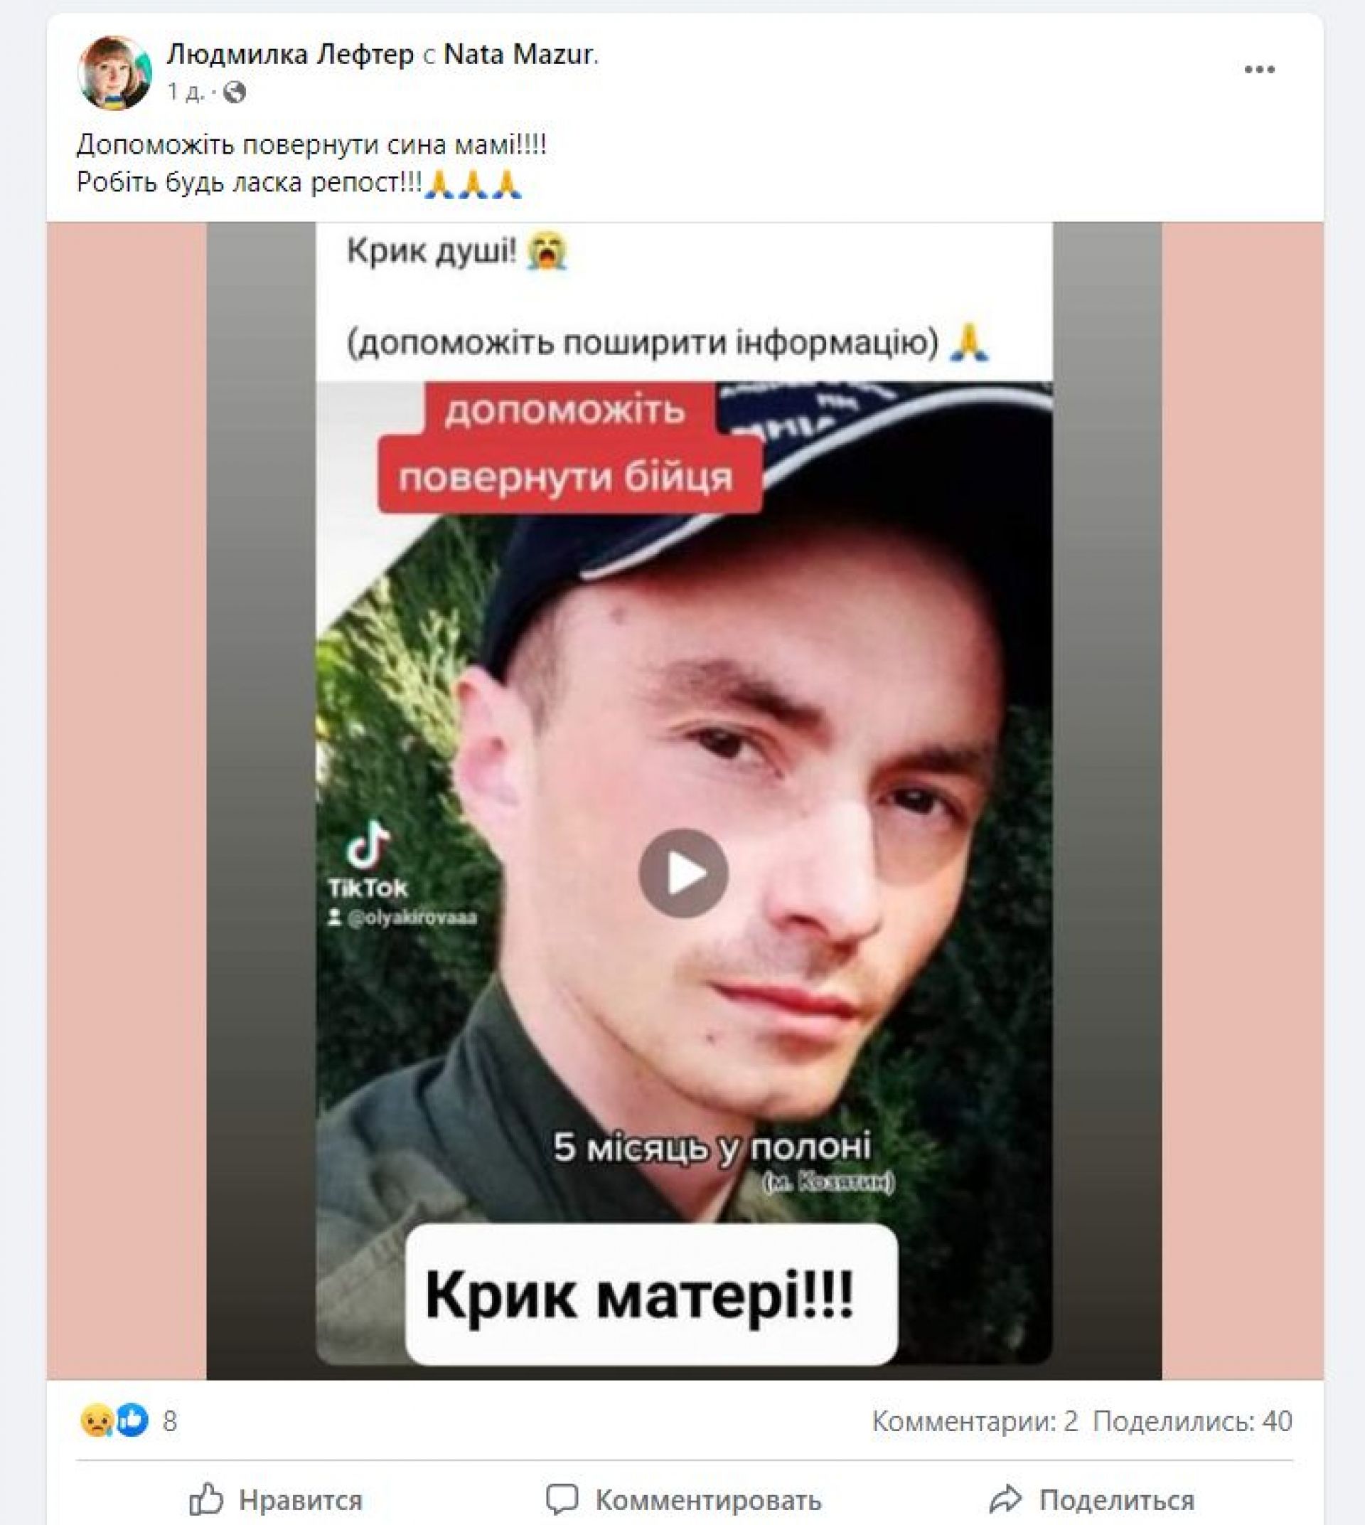
Task: View the sad reaction emoji list
Action: click(97, 1420)
